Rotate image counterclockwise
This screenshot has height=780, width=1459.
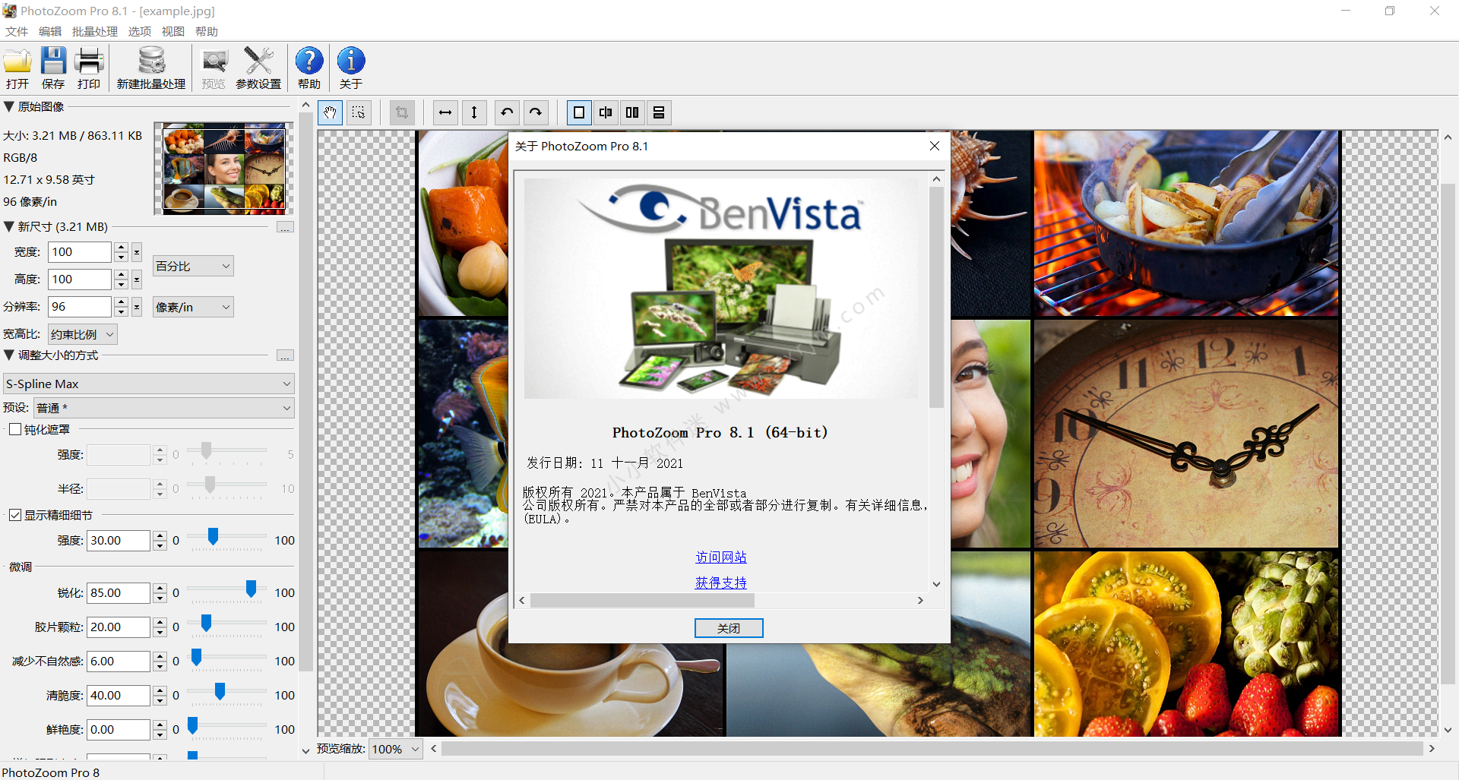coord(507,112)
